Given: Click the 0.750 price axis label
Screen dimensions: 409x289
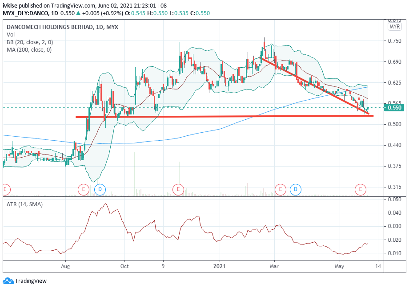Looking at the screenshot, I should [x=394, y=41].
